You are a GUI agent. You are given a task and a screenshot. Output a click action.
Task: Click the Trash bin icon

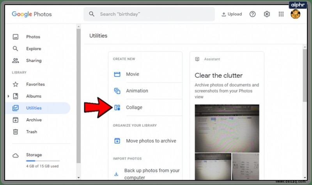(16, 132)
